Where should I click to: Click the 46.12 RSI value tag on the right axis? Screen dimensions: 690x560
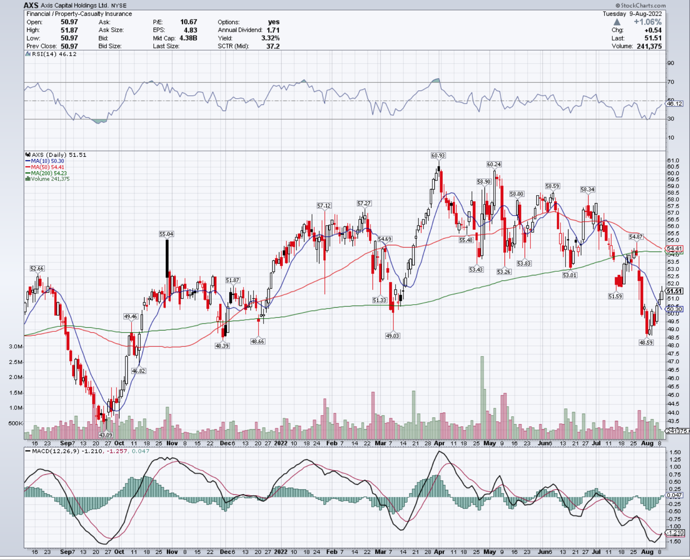click(x=674, y=104)
